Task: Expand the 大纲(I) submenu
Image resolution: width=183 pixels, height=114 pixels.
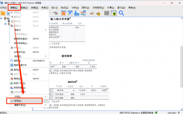Action: (x=45, y=97)
